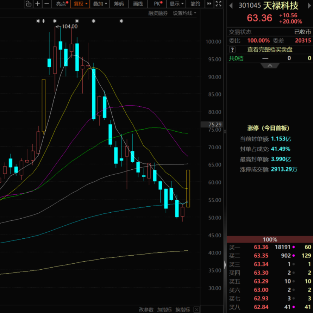This screenshot has height=313, width=313.
Task: Click the 买一 volume 18191 cell
Action: pyautogui.click(x=282, y=247)
